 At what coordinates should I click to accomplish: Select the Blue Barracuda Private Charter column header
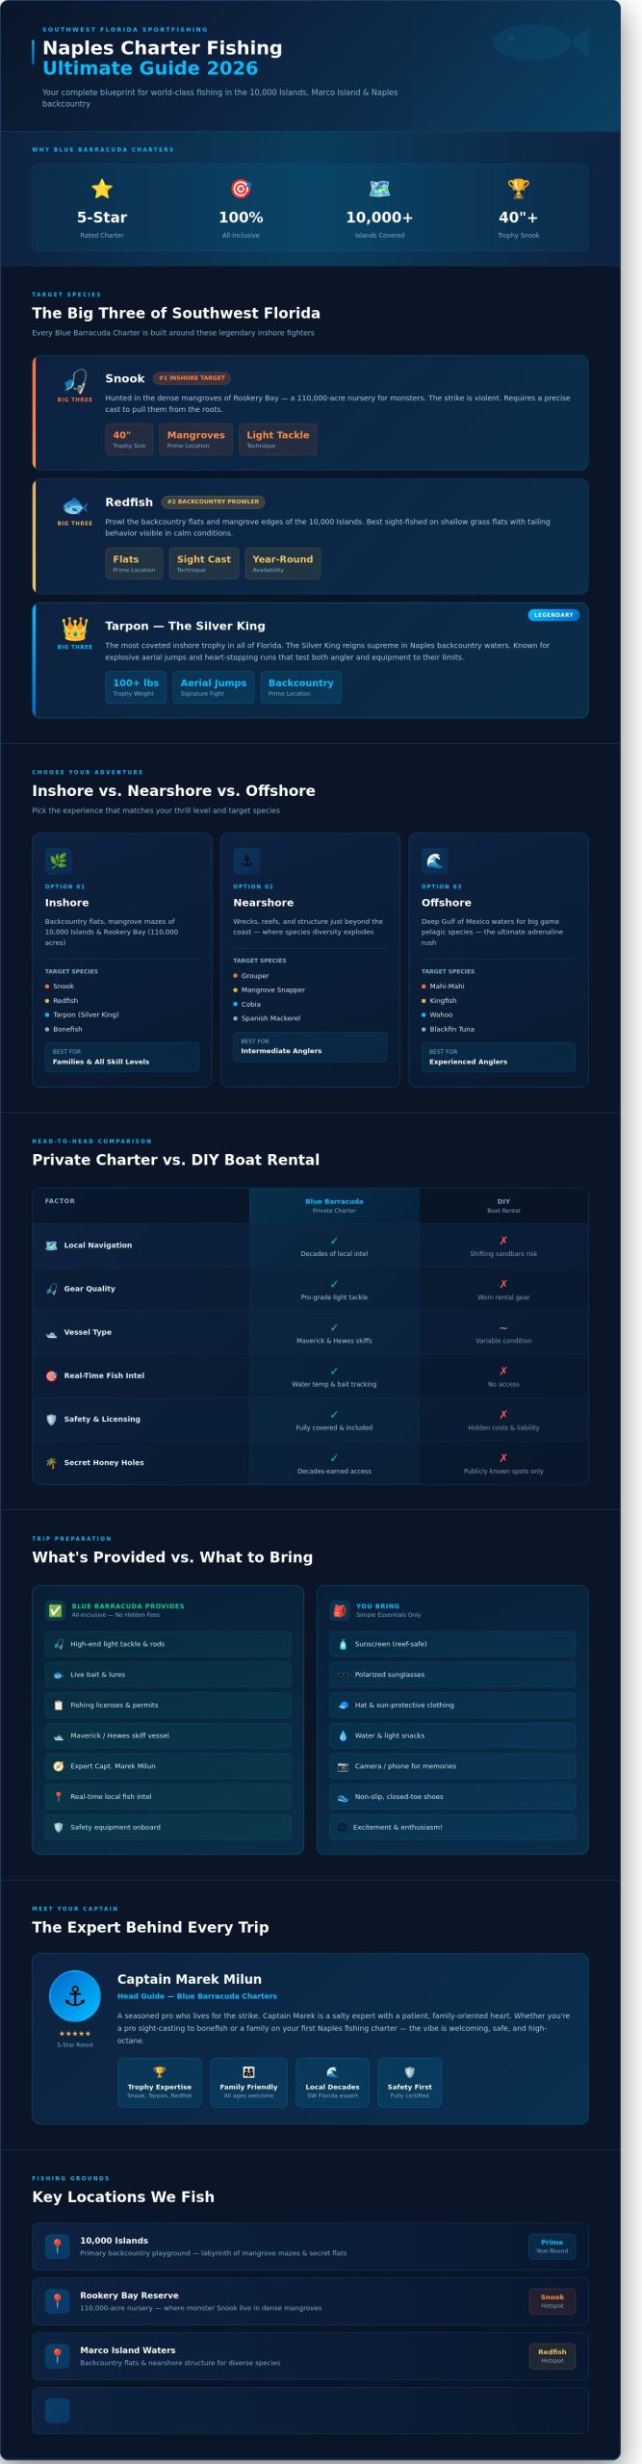[x=334, y=1205]
